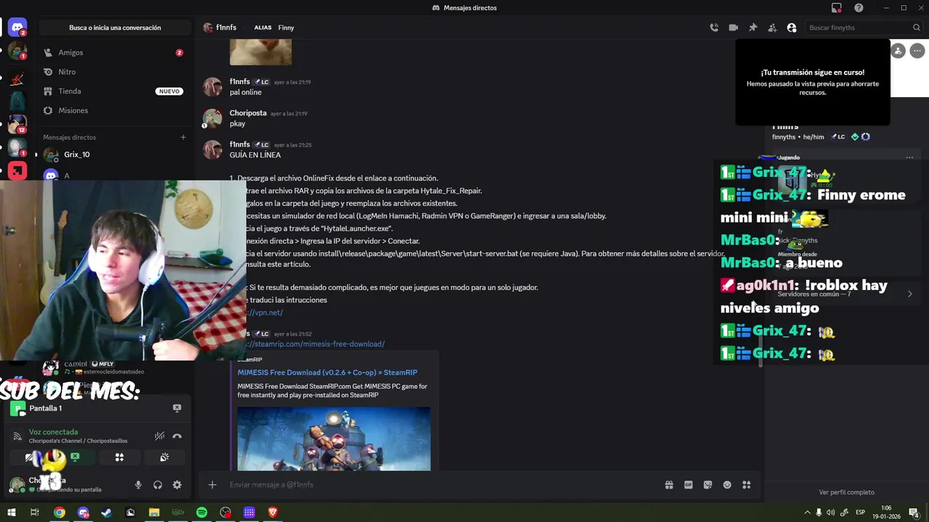This screenshot has height=522, width=929.
Task: Open user settings gear
Action: (177, 485)
